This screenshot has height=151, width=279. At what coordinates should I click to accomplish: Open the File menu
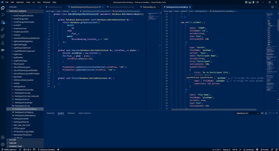pos(7,2)
